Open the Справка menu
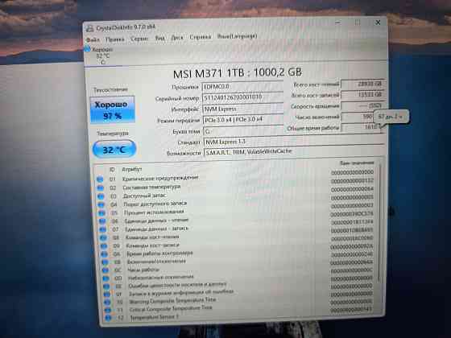 point(201,37)
